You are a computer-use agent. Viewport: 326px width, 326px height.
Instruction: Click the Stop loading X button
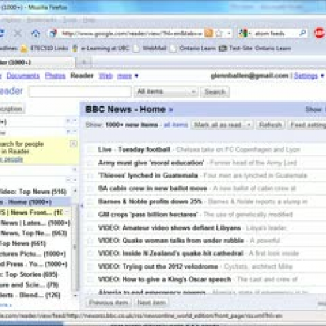point(18,33)
